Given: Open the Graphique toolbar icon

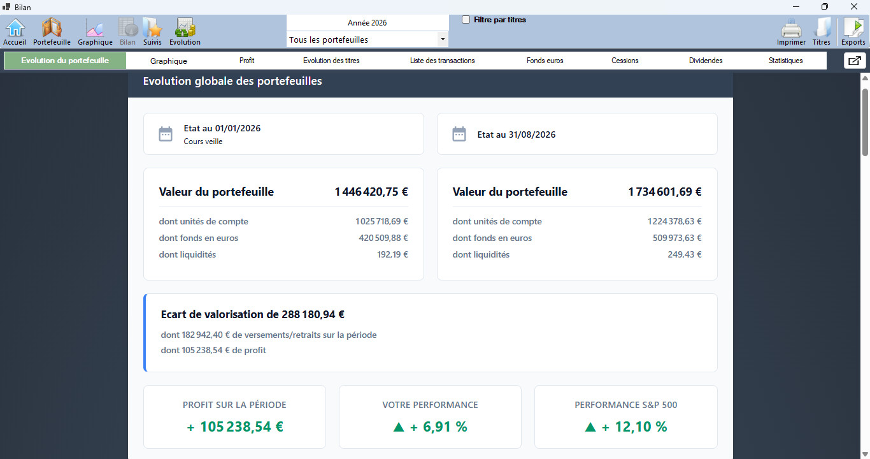Looking at the screenshot, I should click(95, 32).
